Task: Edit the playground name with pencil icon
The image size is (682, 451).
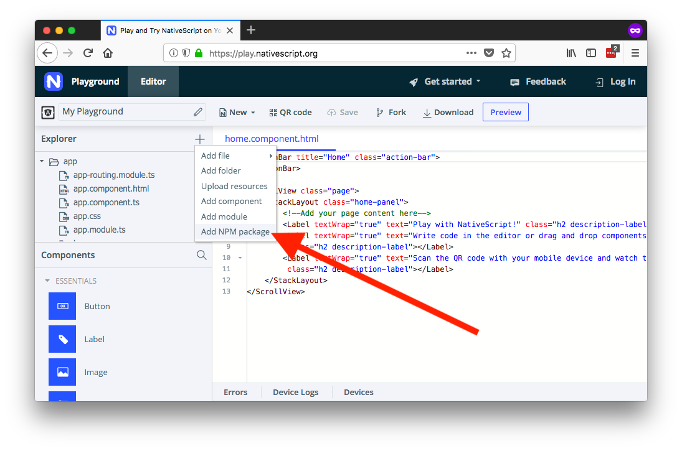Action: (198, 112)
